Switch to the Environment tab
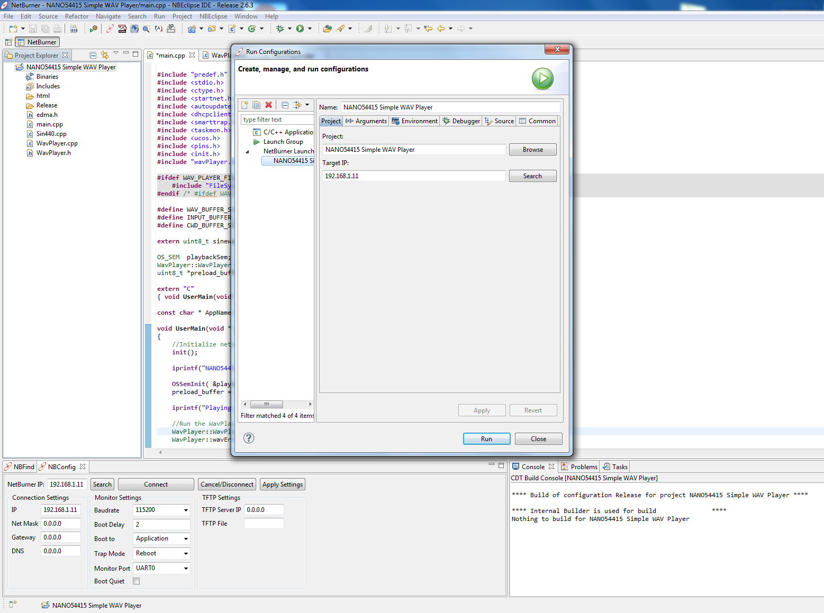The height and width of the screenshot is (613, 824). pos(414,121)
